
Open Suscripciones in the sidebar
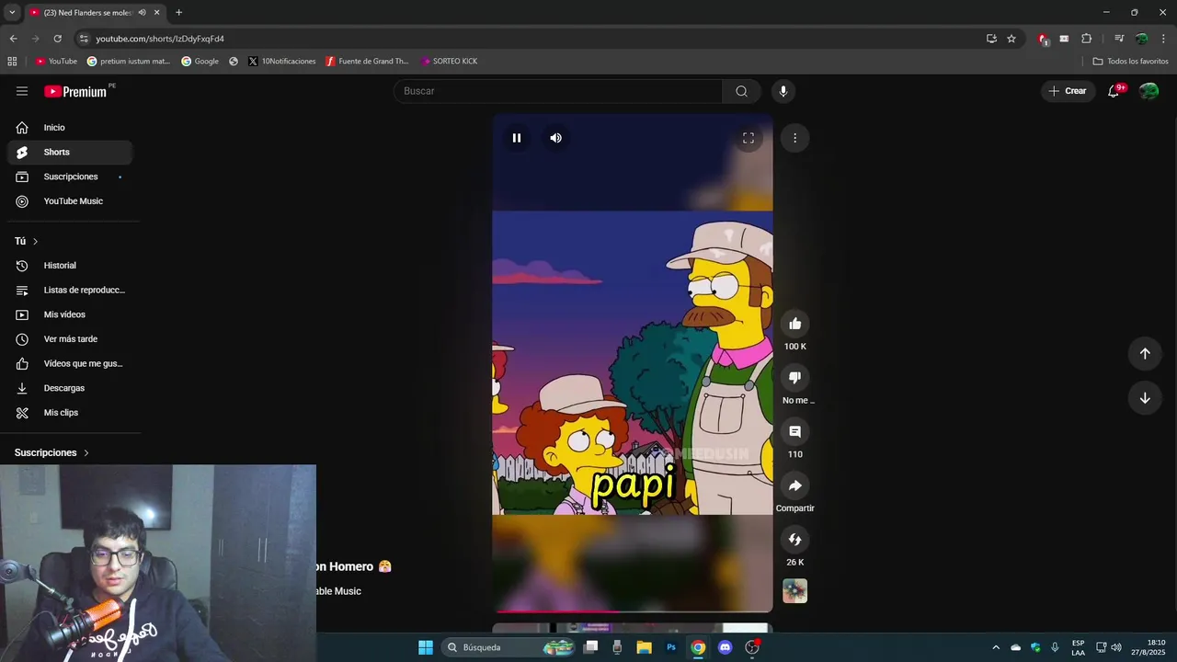tap(70, 177)
